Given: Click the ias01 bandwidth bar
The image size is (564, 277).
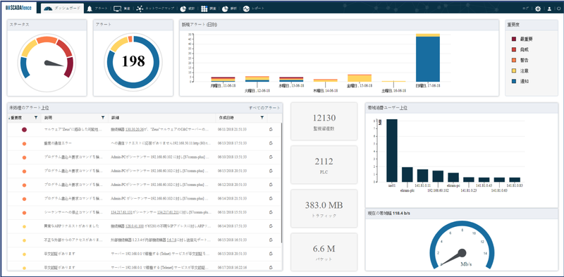Looking at the screenshot, I should click(x=392, y=150).
